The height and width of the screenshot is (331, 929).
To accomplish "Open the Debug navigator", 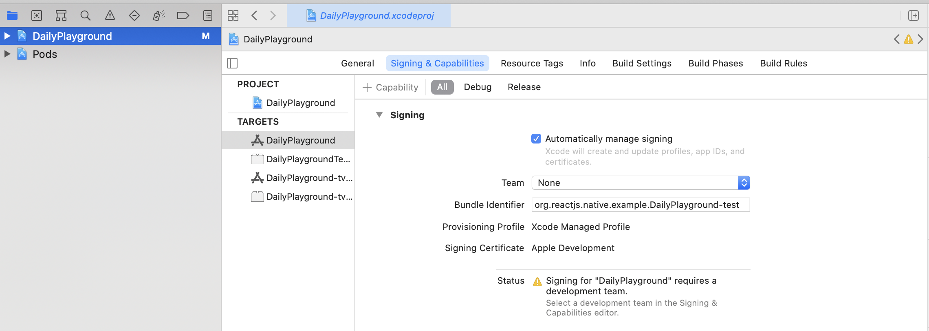I will (x=159, y=16).
